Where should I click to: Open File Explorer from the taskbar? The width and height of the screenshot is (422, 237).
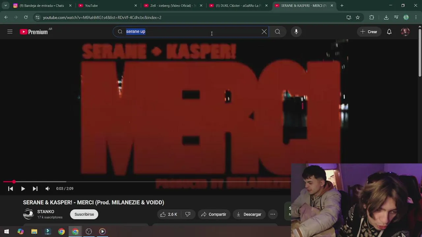(x=34, y=232)
